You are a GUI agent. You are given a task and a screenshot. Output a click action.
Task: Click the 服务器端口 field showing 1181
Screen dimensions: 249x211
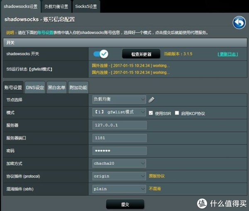coord(120,138)
